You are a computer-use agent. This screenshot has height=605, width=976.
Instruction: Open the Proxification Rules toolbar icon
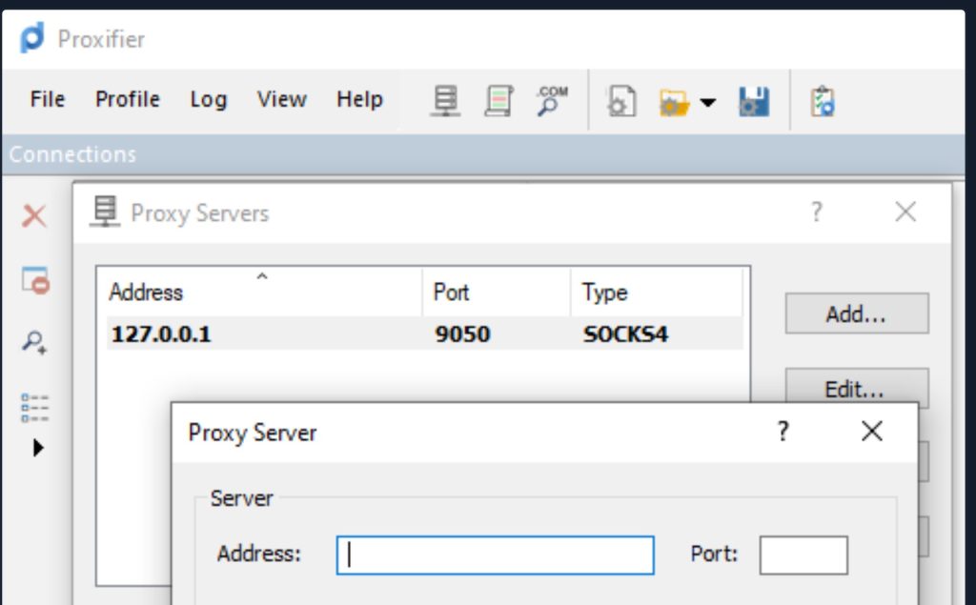498,101
